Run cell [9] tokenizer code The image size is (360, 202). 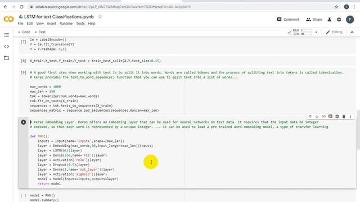coord(24,72)
